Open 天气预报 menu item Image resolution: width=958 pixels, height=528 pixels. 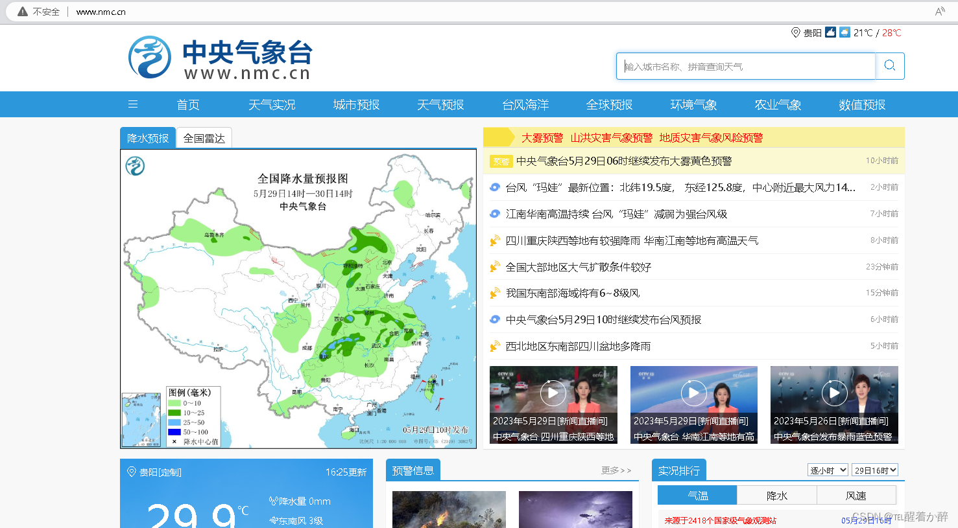pyautogui.click(x=440, y=104)
